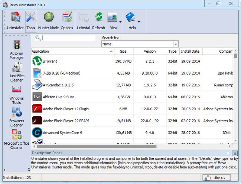Click the 390,37 KB size cell
The width and height of the screenshot is (241, 184).
point(123,61)
